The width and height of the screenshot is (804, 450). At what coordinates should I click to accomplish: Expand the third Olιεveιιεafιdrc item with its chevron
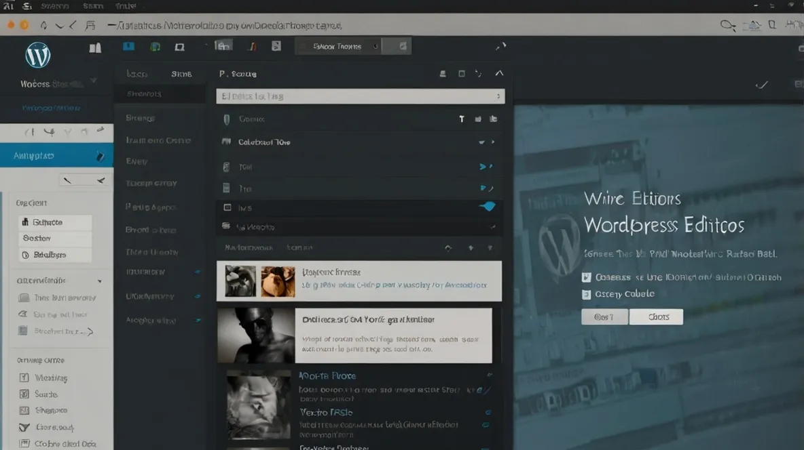point(90,332)
